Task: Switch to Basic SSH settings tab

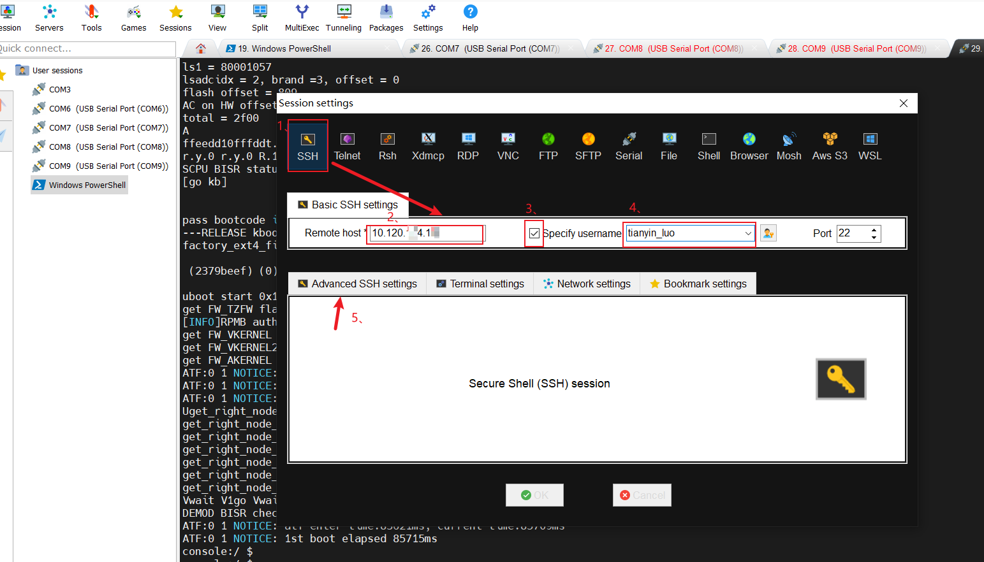Action: (348, 205)
